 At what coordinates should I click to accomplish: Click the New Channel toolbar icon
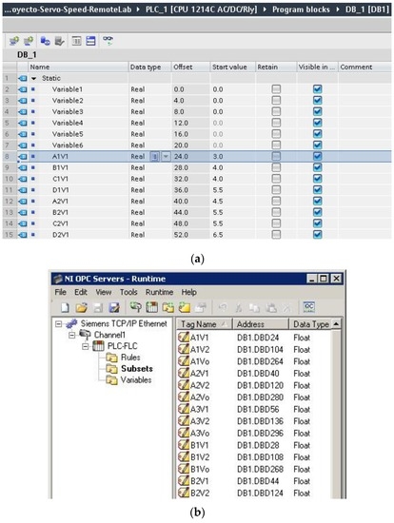pos(135,307)
